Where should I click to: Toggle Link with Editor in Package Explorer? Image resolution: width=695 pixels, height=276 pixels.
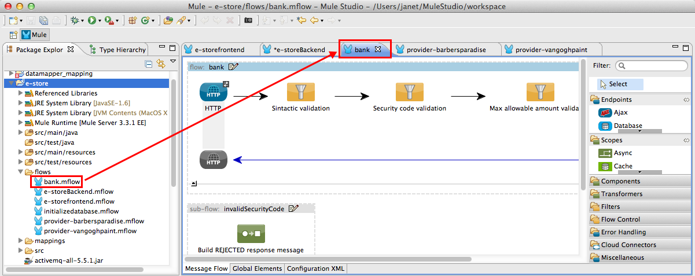point(161,64)
